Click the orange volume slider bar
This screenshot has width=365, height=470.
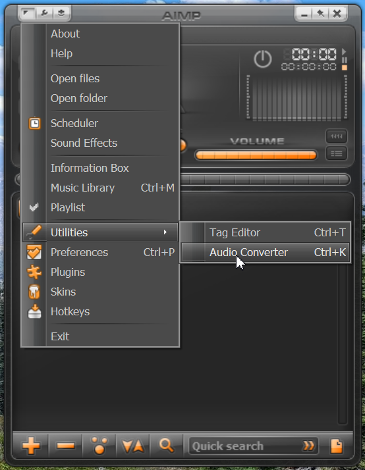(256, 155)
